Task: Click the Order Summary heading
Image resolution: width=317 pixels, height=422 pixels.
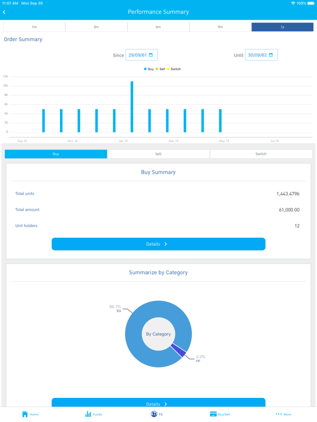Action: tap(23, 40)
